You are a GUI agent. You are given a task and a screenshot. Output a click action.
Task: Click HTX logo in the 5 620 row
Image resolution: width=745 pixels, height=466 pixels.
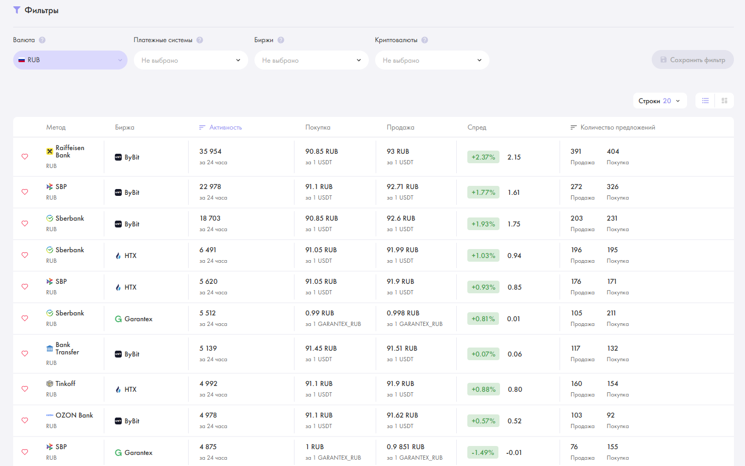click(x=119, y=287)
